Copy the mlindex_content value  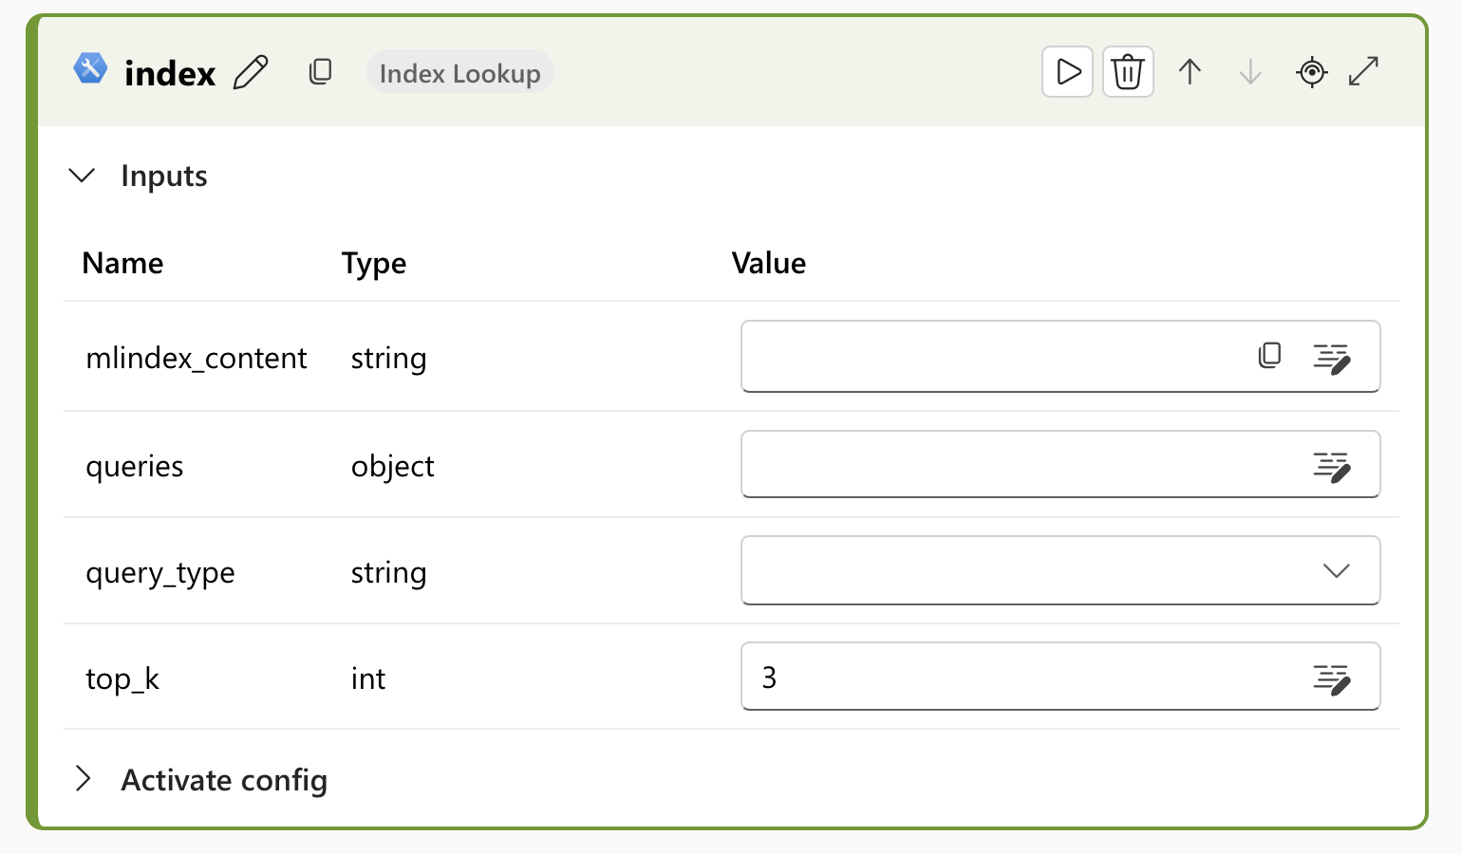tap(1269, 356)
